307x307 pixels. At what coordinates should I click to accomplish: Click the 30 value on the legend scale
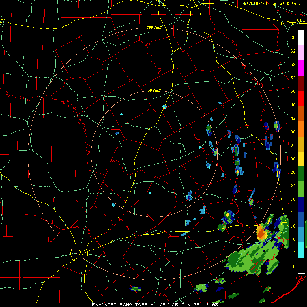coord(293,159)
